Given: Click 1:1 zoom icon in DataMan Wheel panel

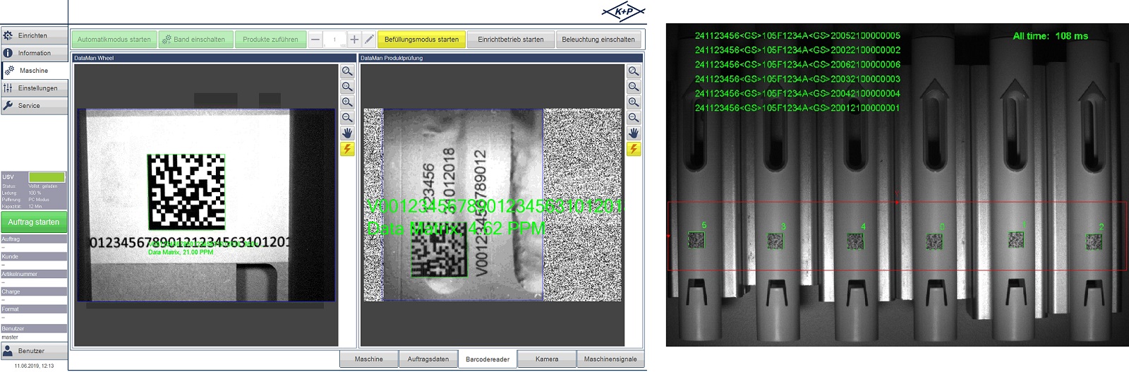Looking at the screenshot, I should tap(347, 87).
